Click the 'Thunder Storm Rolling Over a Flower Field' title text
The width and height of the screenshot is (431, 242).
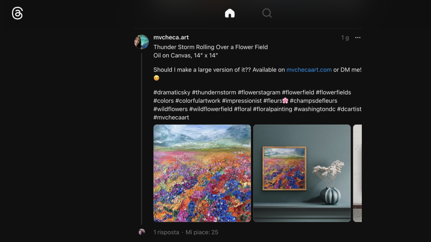click(211, 47)
